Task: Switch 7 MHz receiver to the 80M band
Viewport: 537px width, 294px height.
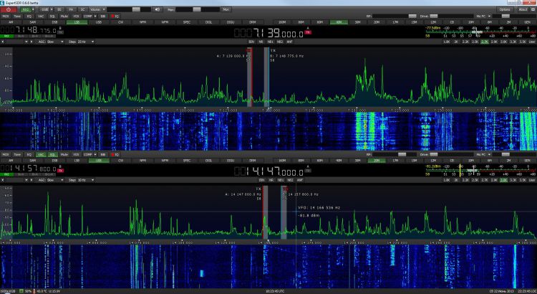Action: pyautogui.click(x=301, y=22)
